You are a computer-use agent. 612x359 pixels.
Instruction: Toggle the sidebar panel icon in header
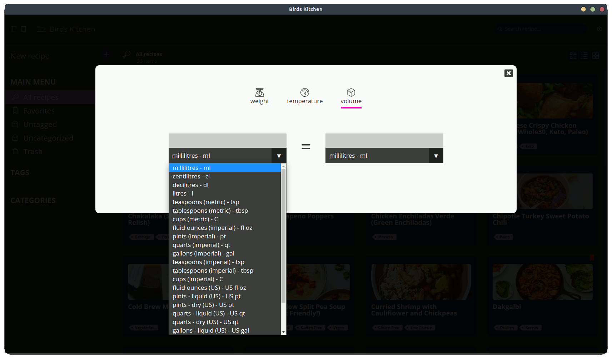pos(14,29)
